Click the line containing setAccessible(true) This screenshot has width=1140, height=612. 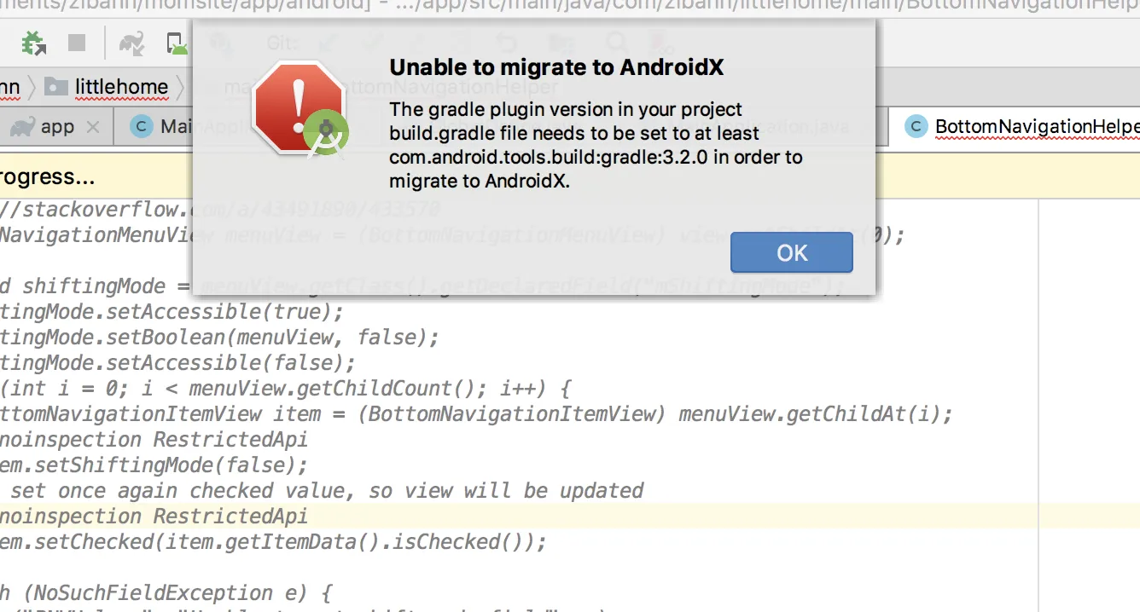[x=172, y=311]
